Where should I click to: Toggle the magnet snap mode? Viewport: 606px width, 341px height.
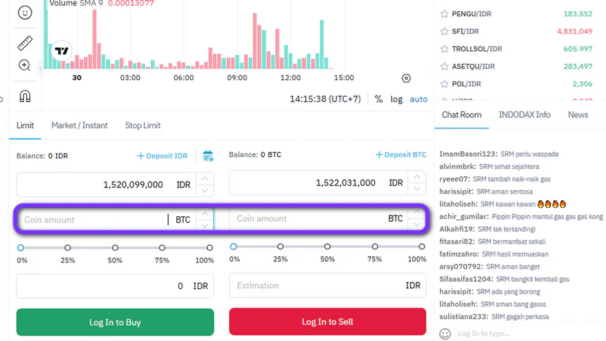click(x=25, y=96)
